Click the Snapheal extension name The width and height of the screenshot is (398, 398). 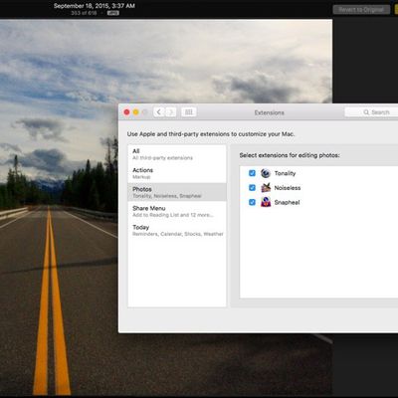pyautogui.click(x=287, y=202)
